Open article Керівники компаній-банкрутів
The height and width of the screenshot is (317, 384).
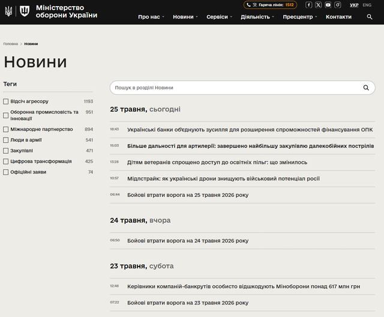[244, 286]
